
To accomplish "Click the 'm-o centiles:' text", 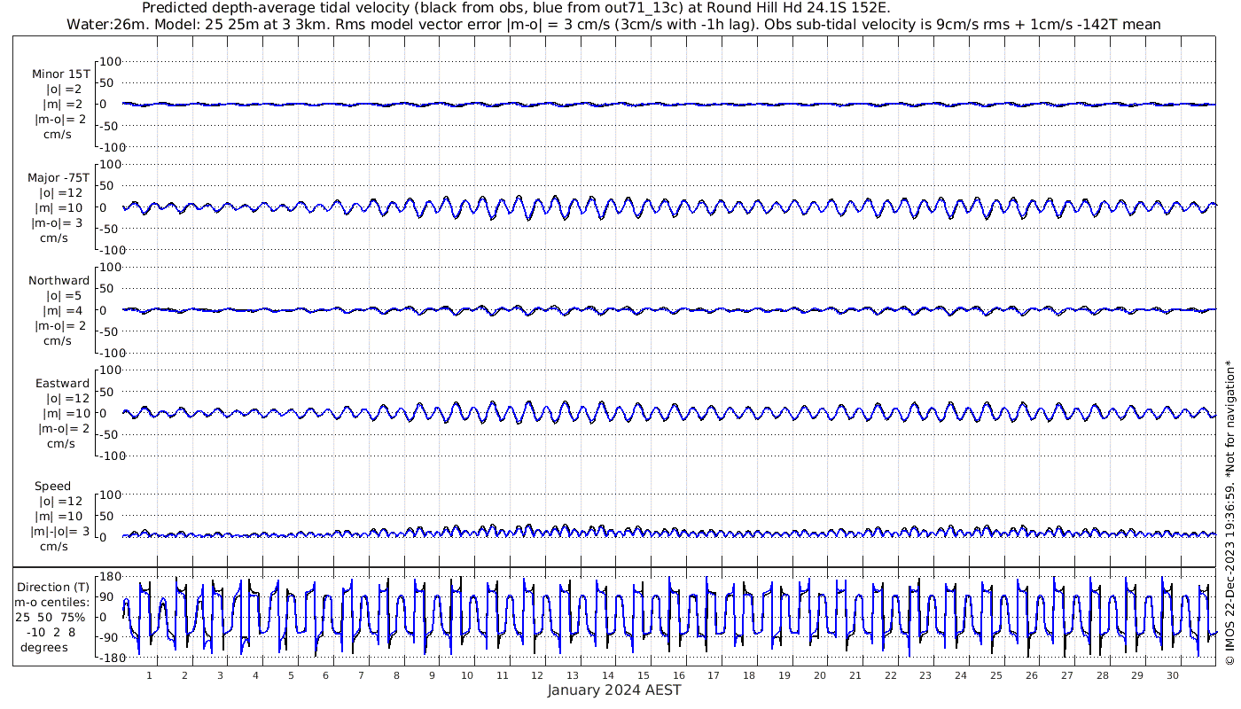I will [x=53, y=603].
